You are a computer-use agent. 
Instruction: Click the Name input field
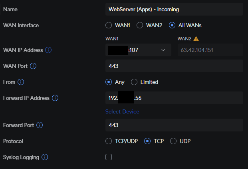174,9
